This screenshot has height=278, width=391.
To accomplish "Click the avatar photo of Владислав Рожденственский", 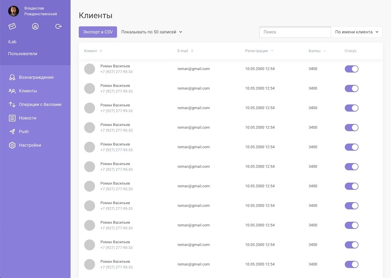I will (x=14, y=11).
